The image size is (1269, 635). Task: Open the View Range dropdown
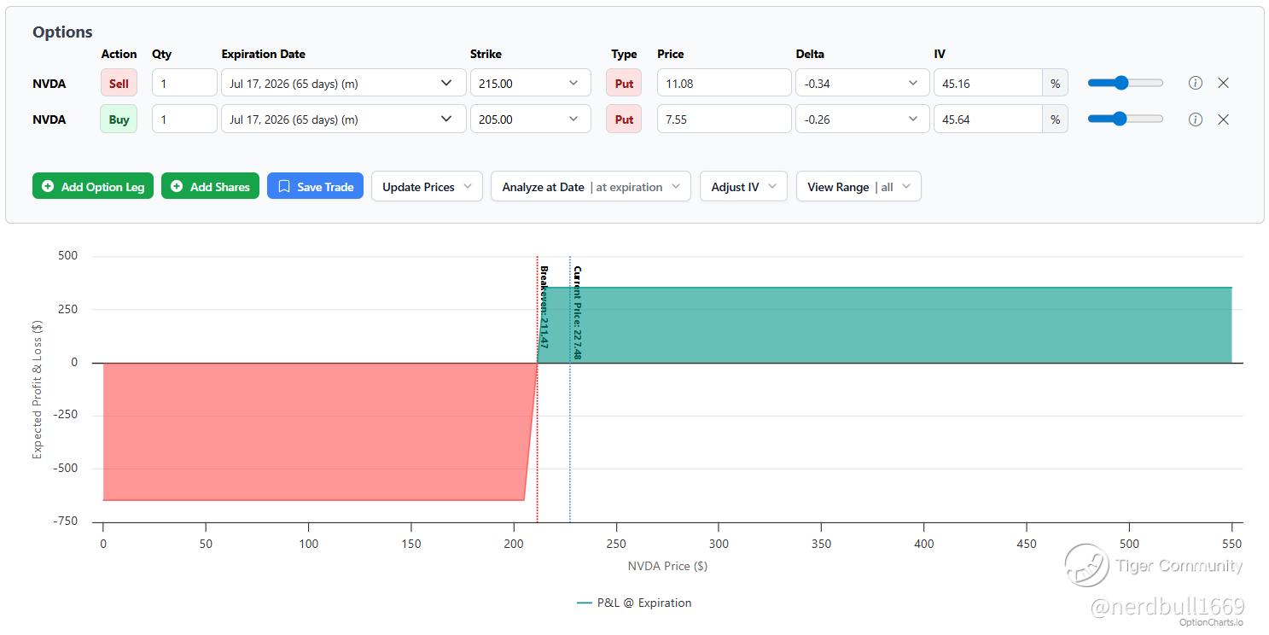859,187
